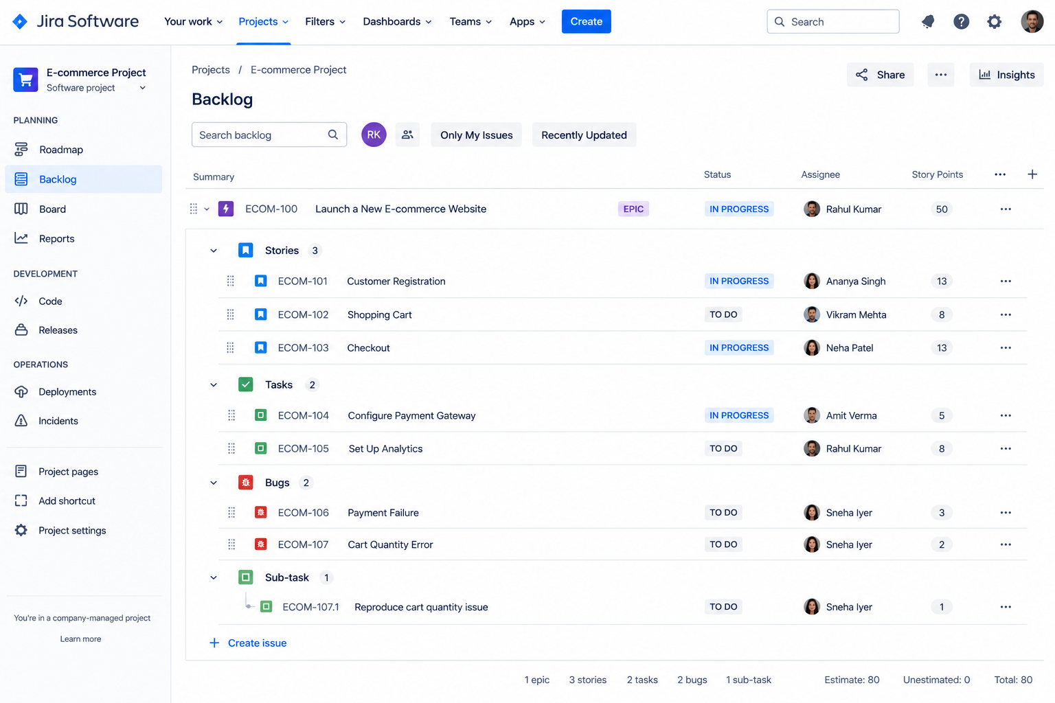Open the settings gear in top bar
1055x703 pixels.
[994, 21]
